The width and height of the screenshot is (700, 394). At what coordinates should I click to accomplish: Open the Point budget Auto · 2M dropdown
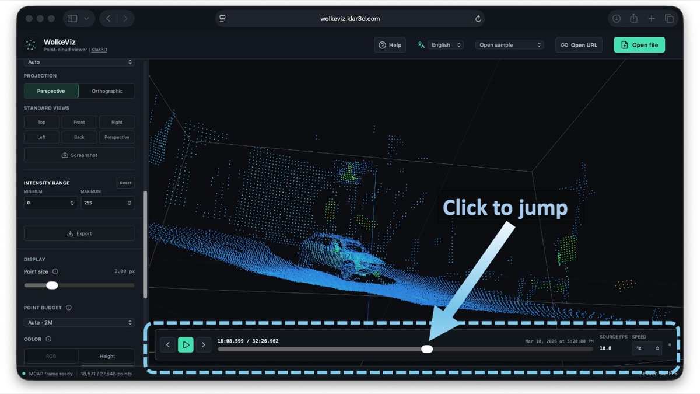[79, 322]
